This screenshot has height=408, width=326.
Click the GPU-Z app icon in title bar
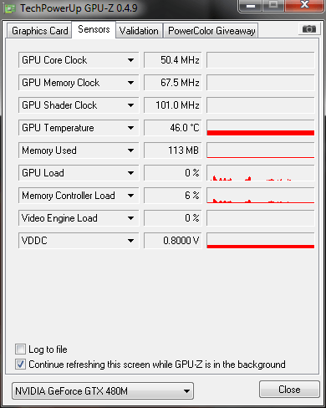click(x=9, y=8)
